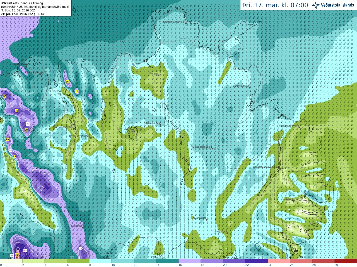Viewport: 357px width, 267px height.
Task: Select the Sáta station label
Action: [30, 207]
